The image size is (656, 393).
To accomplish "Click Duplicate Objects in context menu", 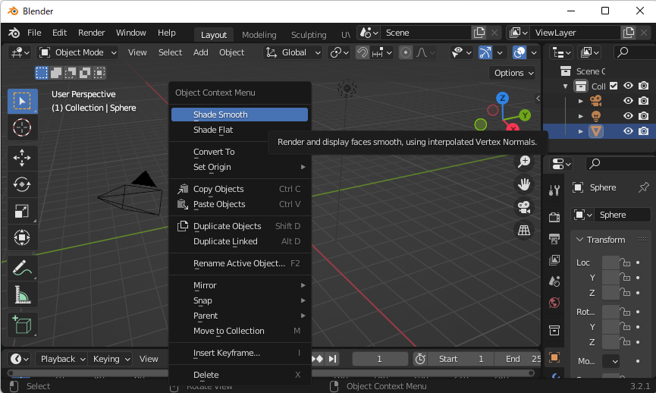I will 227,226.
